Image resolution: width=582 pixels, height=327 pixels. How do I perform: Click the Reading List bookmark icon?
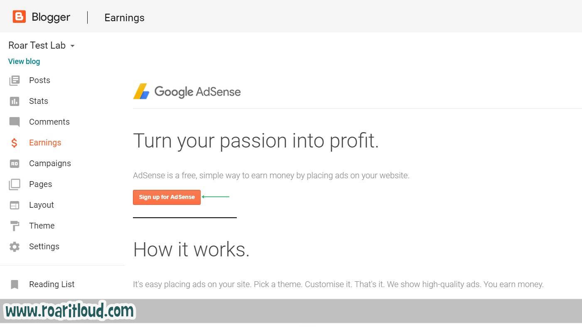click(15, 284)
